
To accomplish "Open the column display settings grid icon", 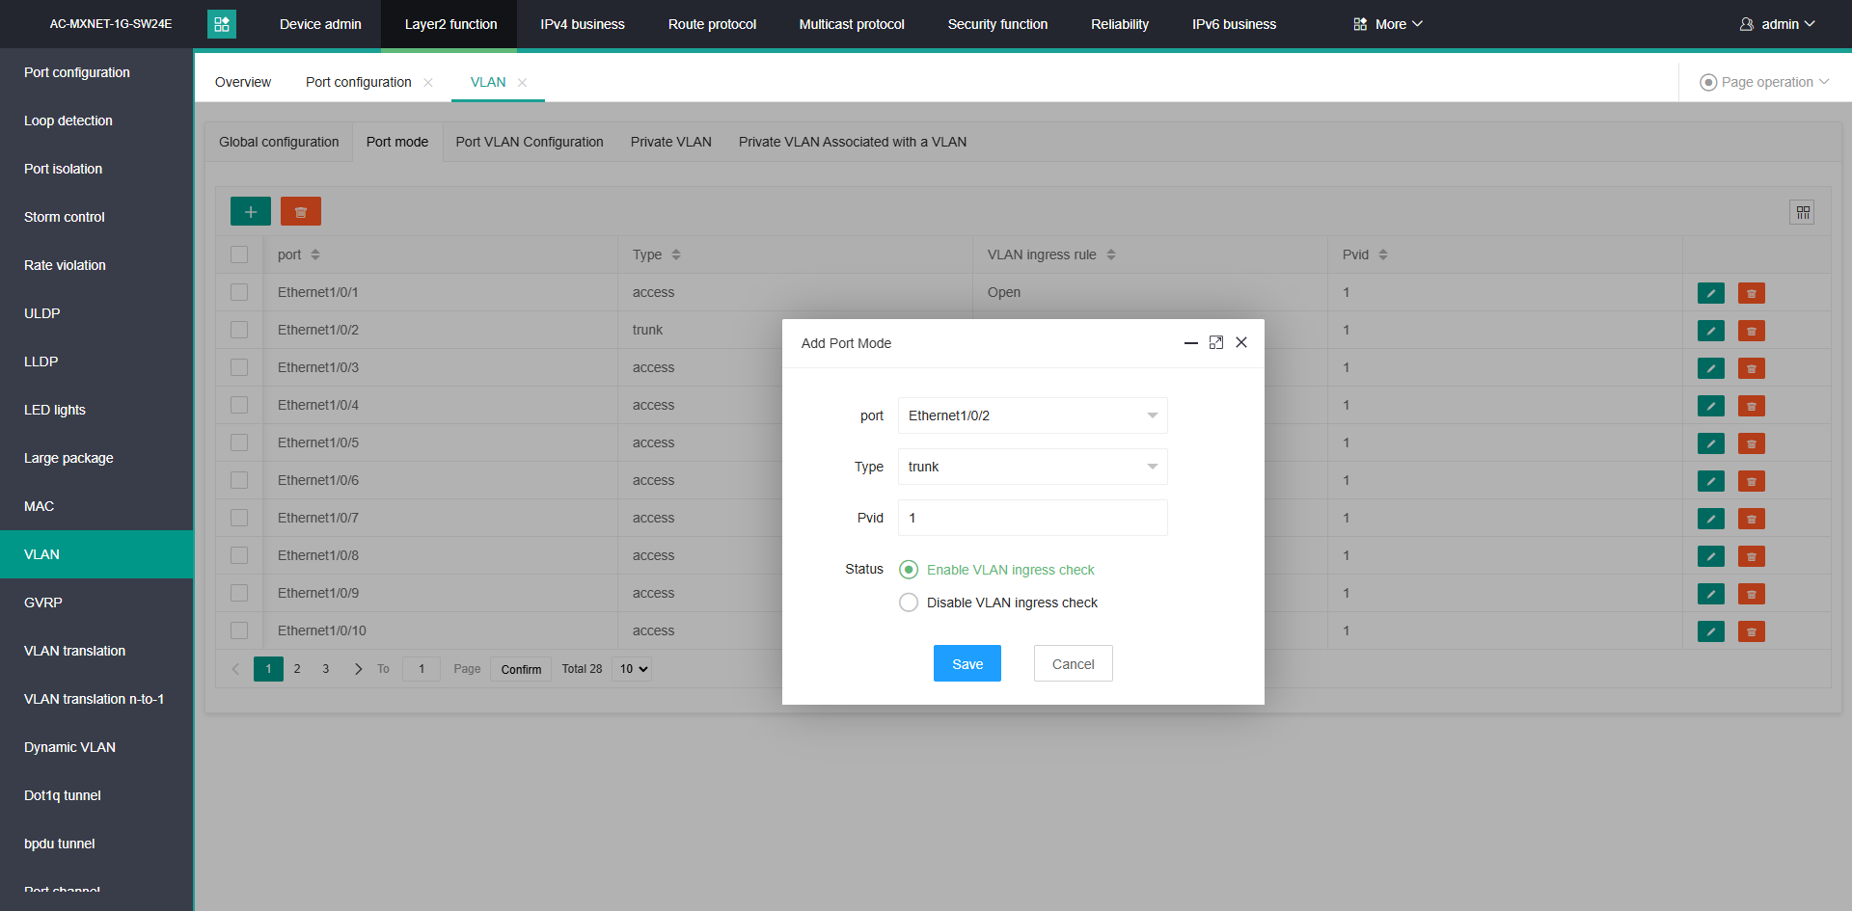I will (1802, 212).
